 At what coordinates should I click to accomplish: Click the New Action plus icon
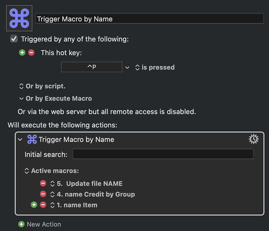(21, 224)
